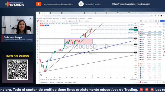Select SPX500USD row in watchlist
The width and height of the screenshot is (165, 92).
tap(150, 33)
